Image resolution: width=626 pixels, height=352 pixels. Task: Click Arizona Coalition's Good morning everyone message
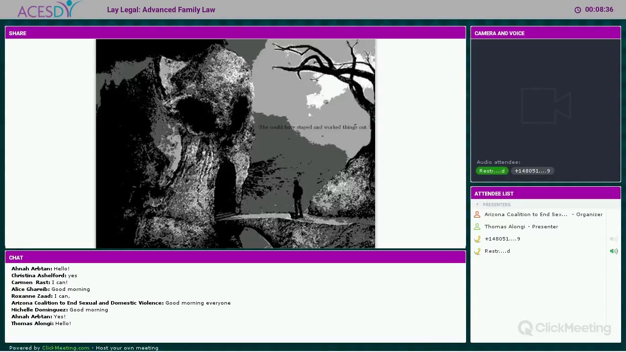point(121,303)
